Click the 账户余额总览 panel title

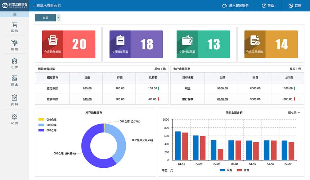pyautogui.click(x=182, y=69)
